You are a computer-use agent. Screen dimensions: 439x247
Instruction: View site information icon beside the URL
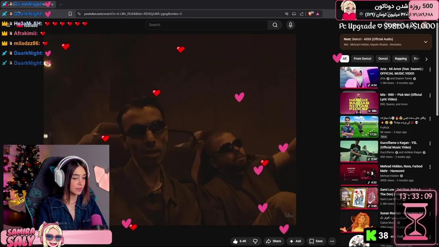click(x=79, y=14)
